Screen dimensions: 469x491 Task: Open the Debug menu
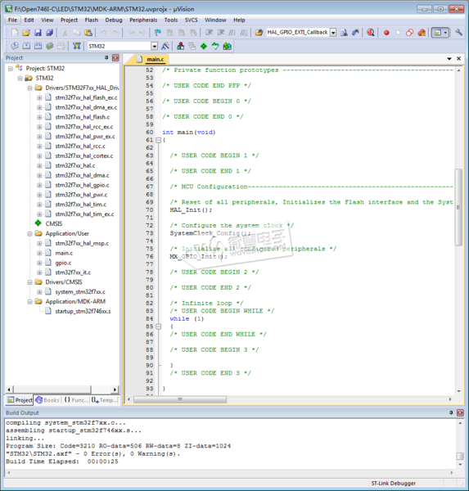pyautogui.click(x=114, y=20)
